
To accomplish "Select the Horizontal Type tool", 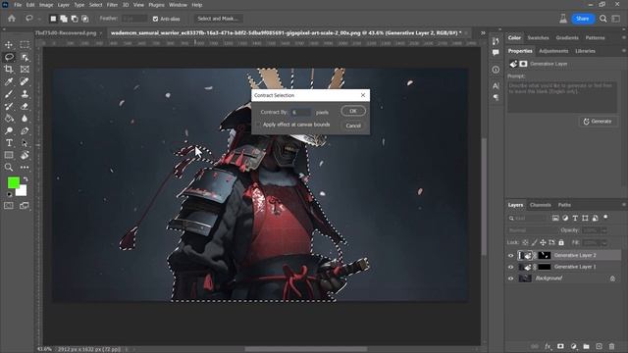I will [x=9, y=143].
